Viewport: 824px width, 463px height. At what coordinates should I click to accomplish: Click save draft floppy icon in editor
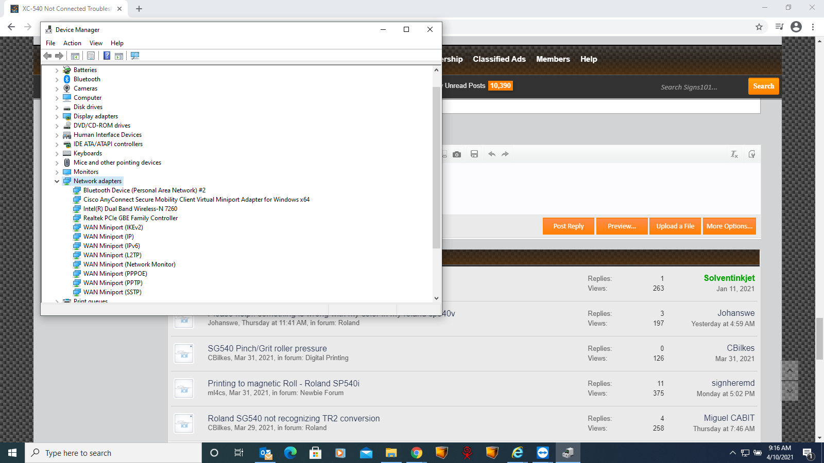click(474, 154)
